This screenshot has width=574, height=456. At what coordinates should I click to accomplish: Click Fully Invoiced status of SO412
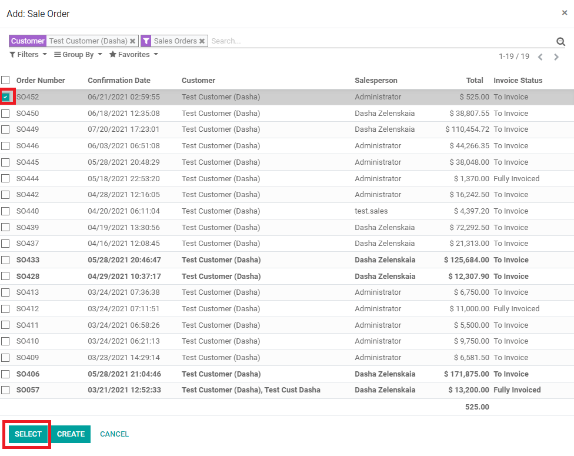pyautogui.click(x=516, y=309)
